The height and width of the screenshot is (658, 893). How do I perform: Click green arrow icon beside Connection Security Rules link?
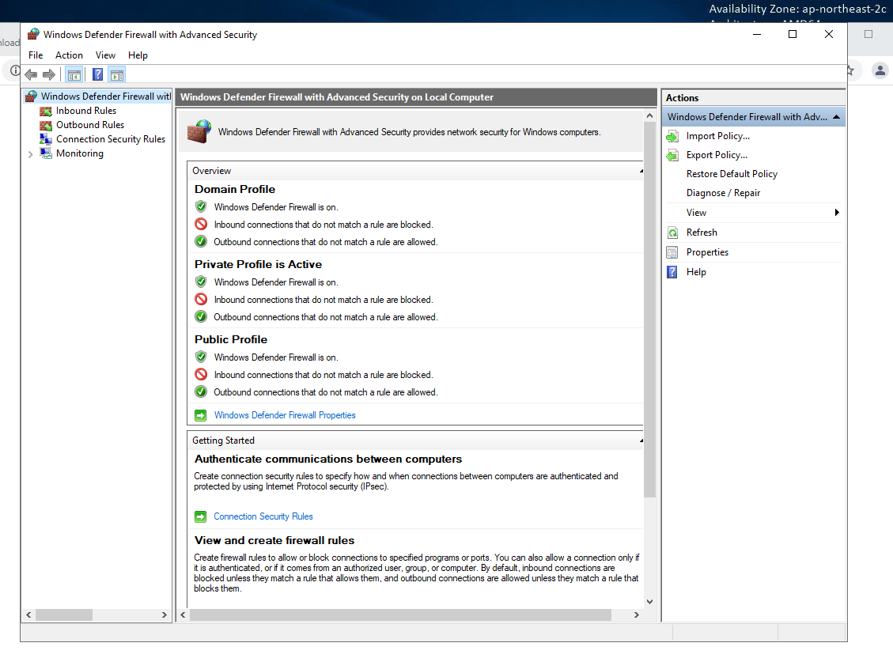point(200,516)
